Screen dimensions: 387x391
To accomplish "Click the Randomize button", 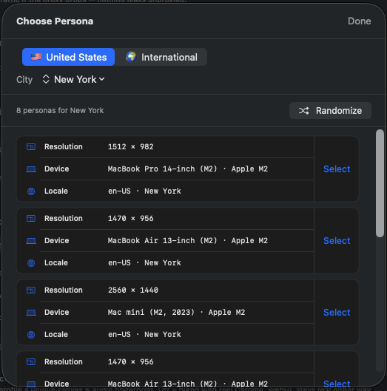I will [x=330, y=110].
